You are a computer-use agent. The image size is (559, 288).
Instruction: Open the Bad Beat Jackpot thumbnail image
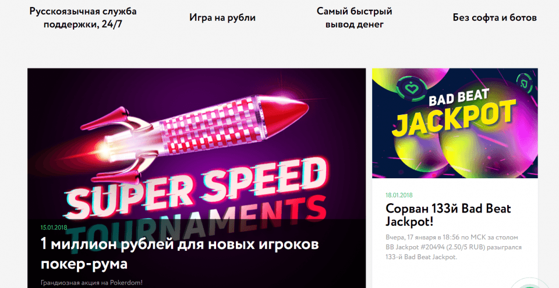pyautogui.click(x=455, y=123)
